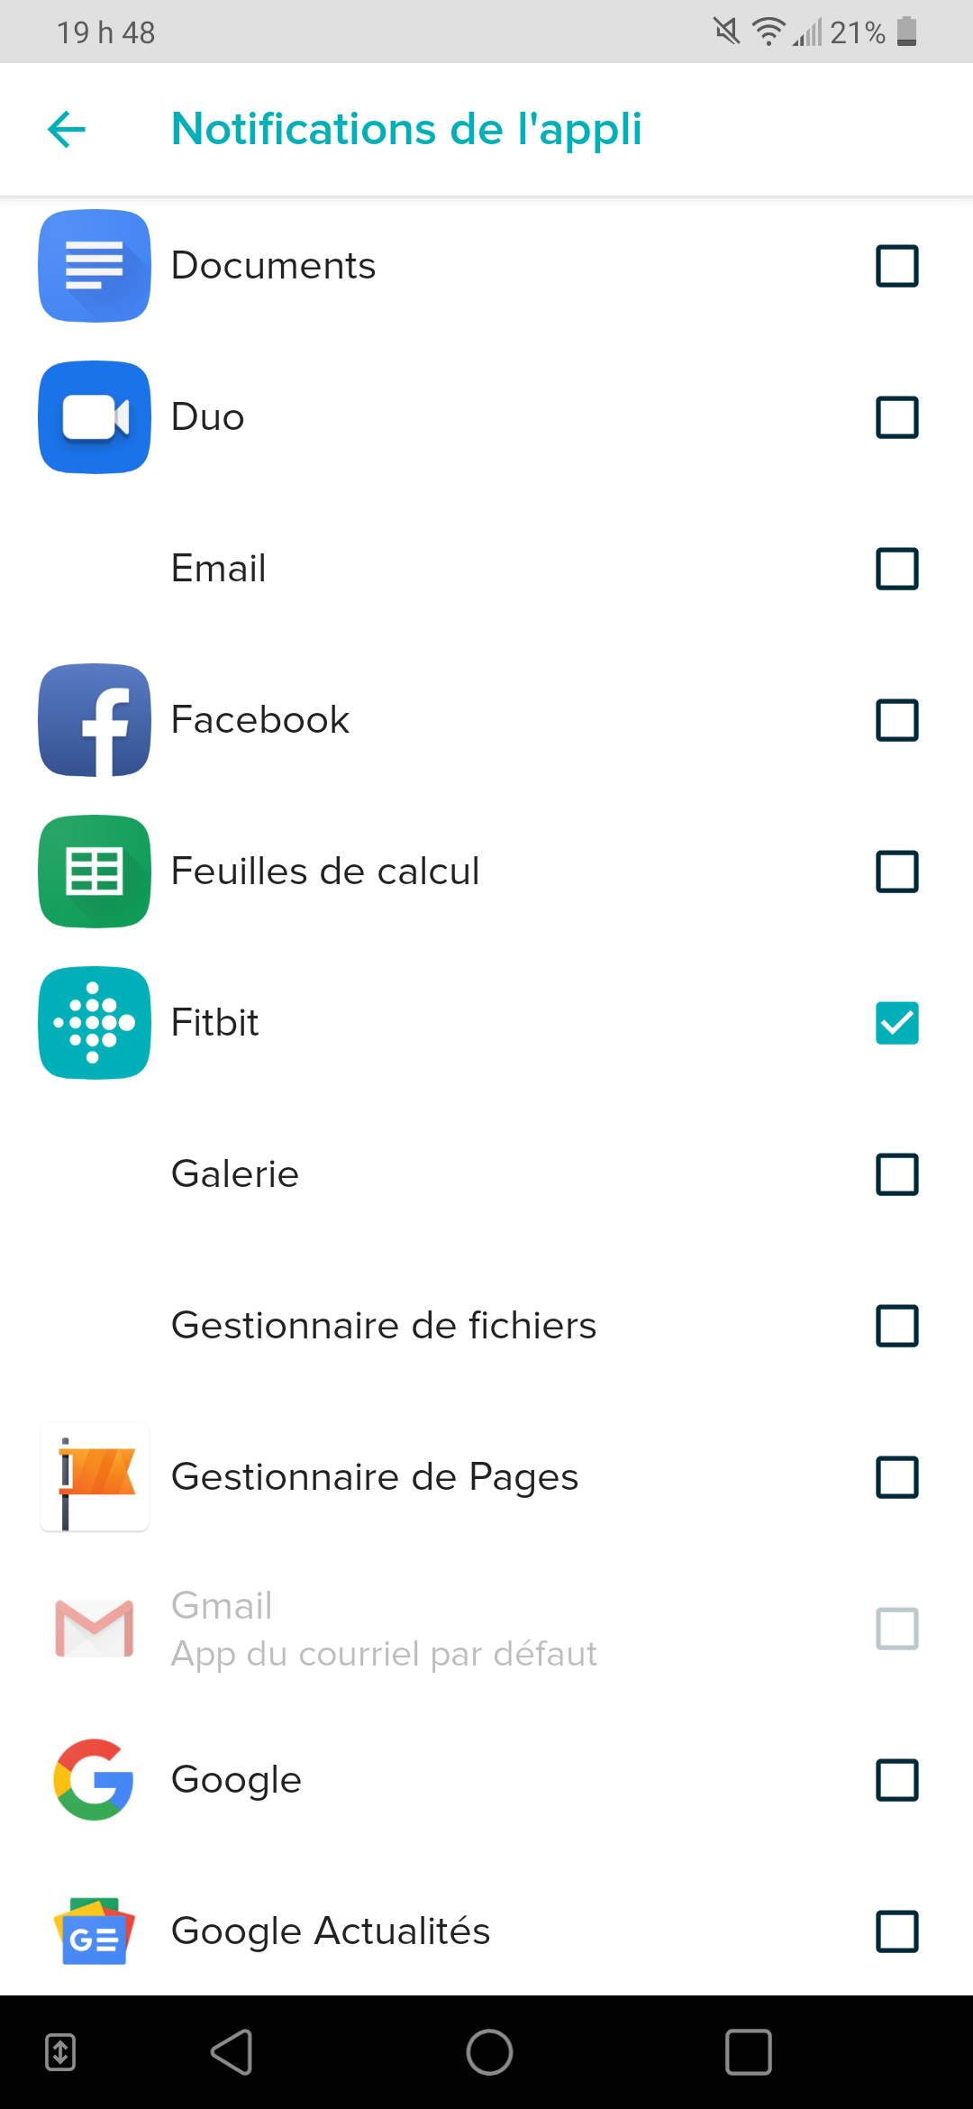Tap the green Feuilles de calcul icon
Viewport: 973px width, 2109px height.
[x=95, y=872]
